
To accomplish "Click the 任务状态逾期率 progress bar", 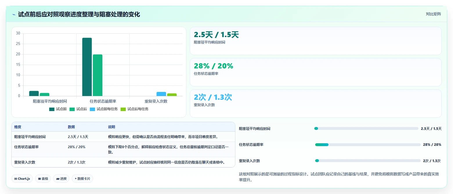I will pos(368,145).
